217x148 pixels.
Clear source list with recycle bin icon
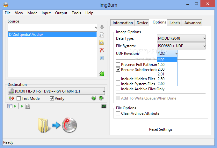(x=102, y=58)
